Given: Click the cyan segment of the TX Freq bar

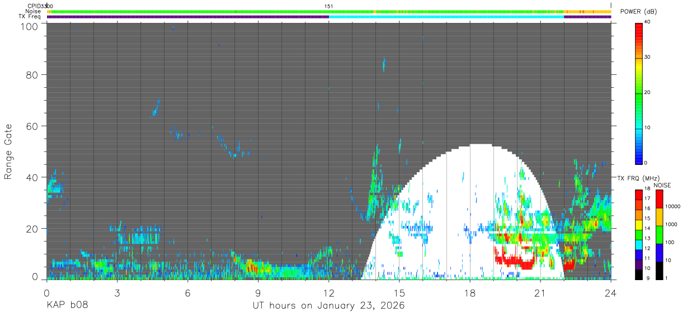Looking at the screenshot, I should click(x=446, y=17).
